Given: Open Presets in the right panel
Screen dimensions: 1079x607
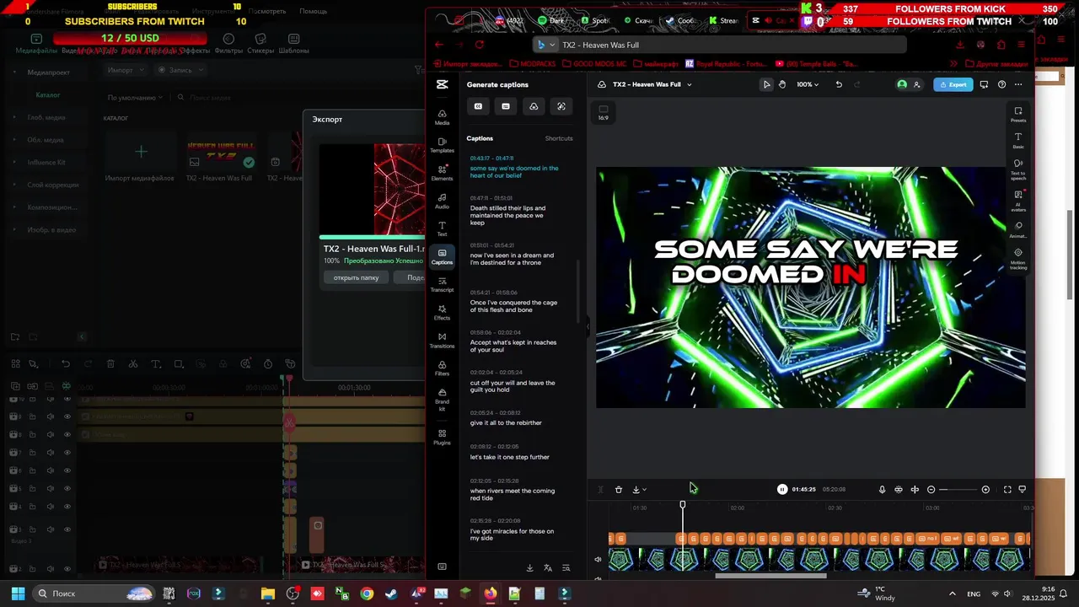Looking at the screenshot, I should click(x=1018, y=114).
